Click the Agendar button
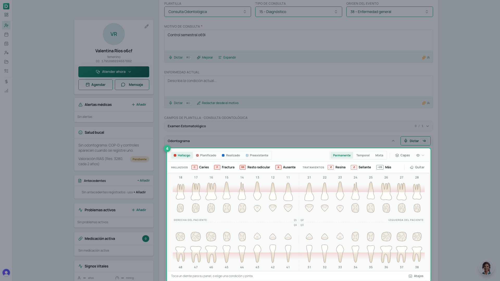Screen dimensions: 500x281 tap(96, 85)
